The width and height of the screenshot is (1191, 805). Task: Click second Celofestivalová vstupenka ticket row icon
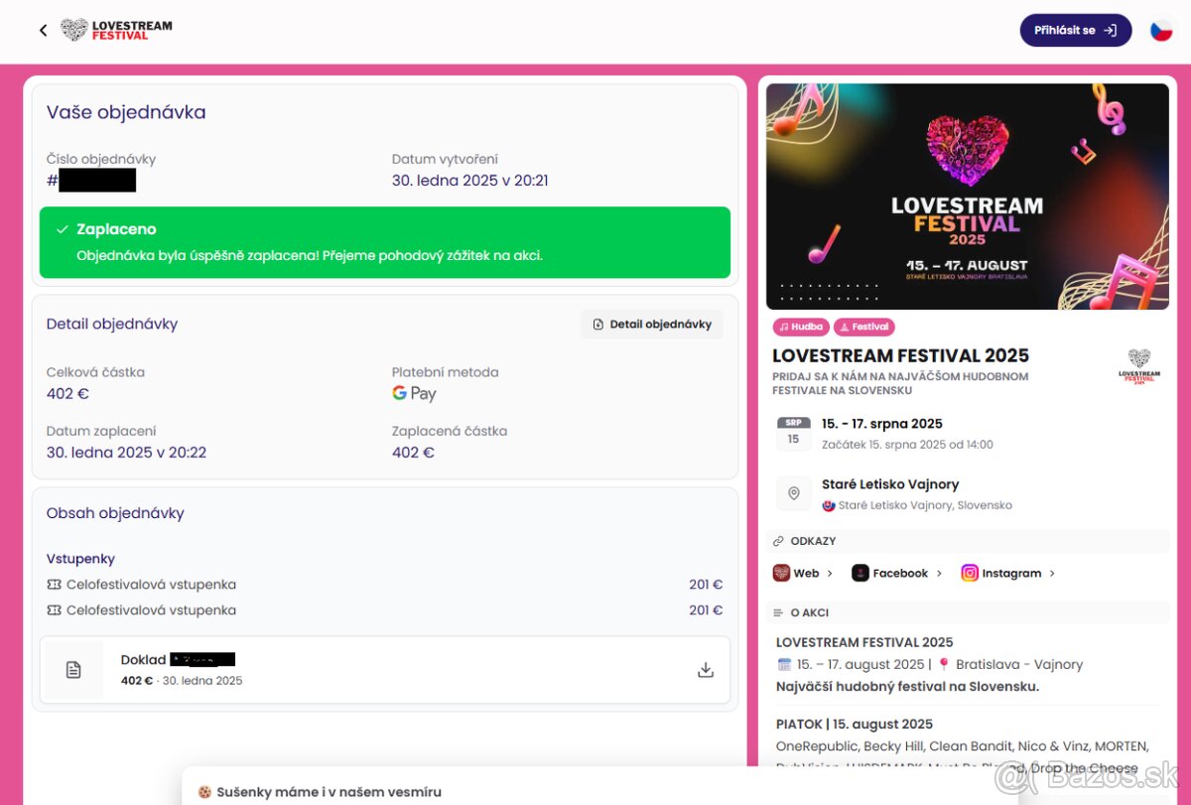54,610
